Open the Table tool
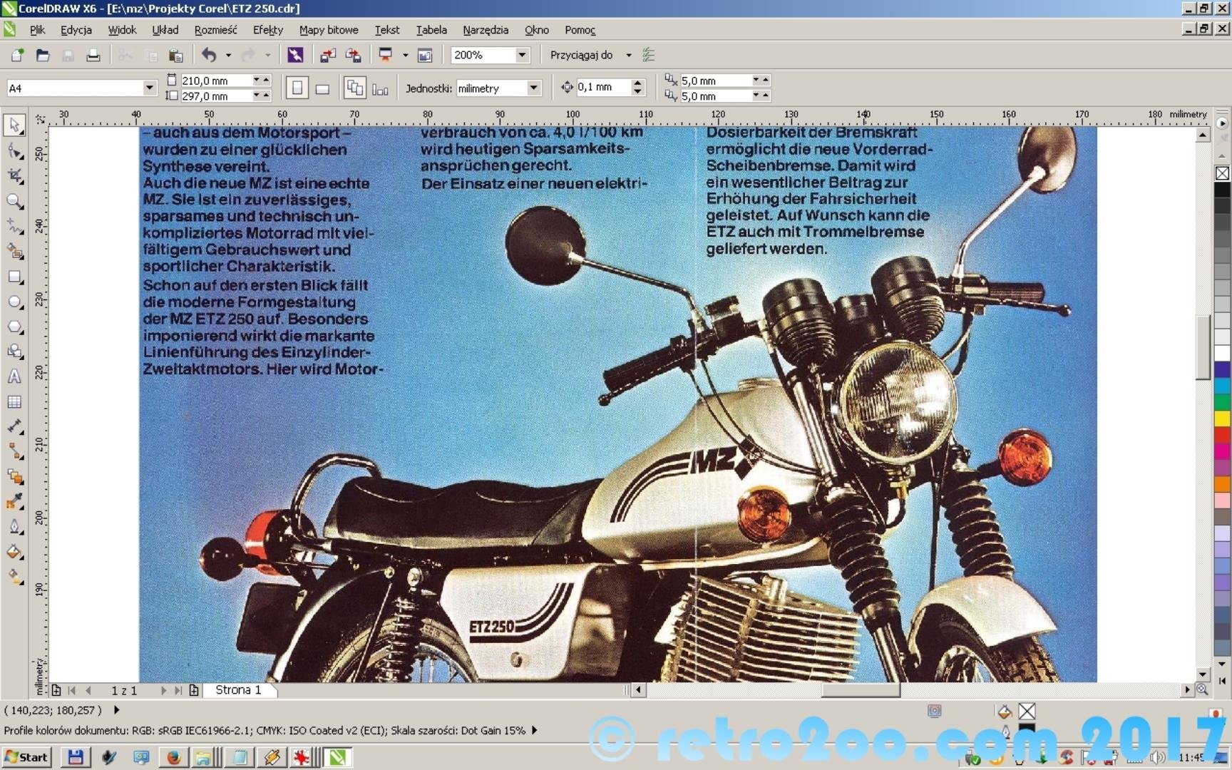Image resolution: width=1232 pixels, height=770 pixels. 14,402
